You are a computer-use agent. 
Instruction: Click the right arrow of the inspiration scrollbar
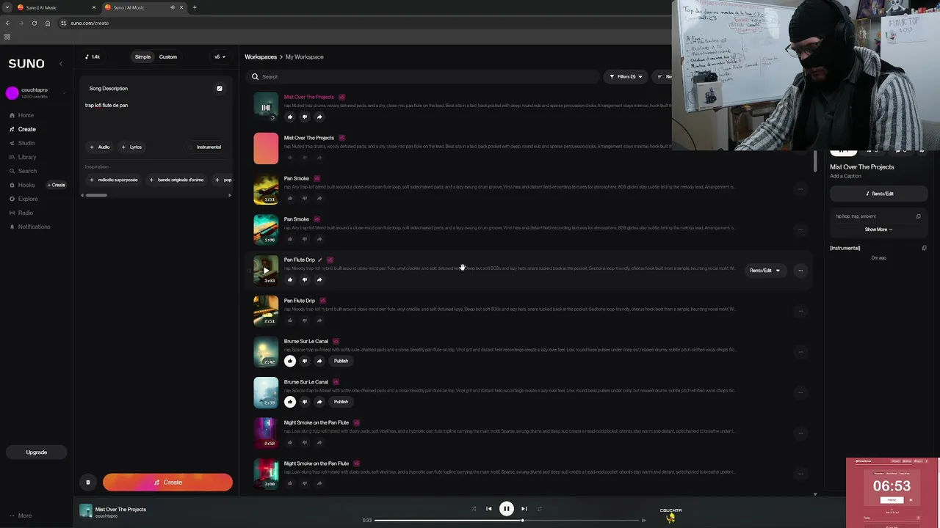(230, 195)
